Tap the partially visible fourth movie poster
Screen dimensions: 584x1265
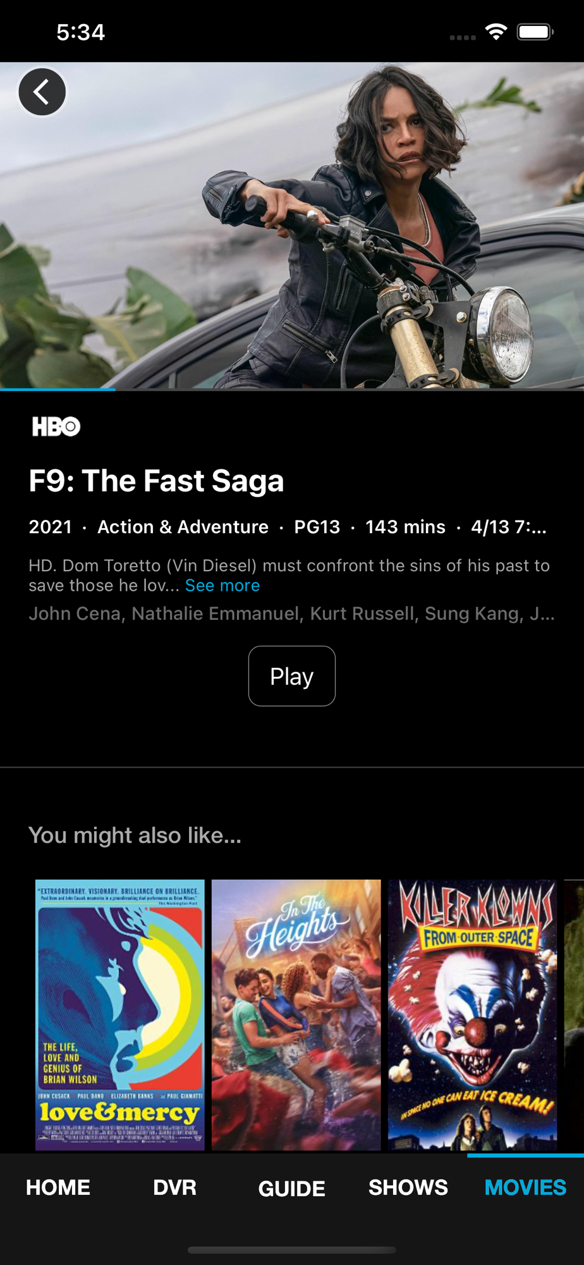(x=574, y=1015)
